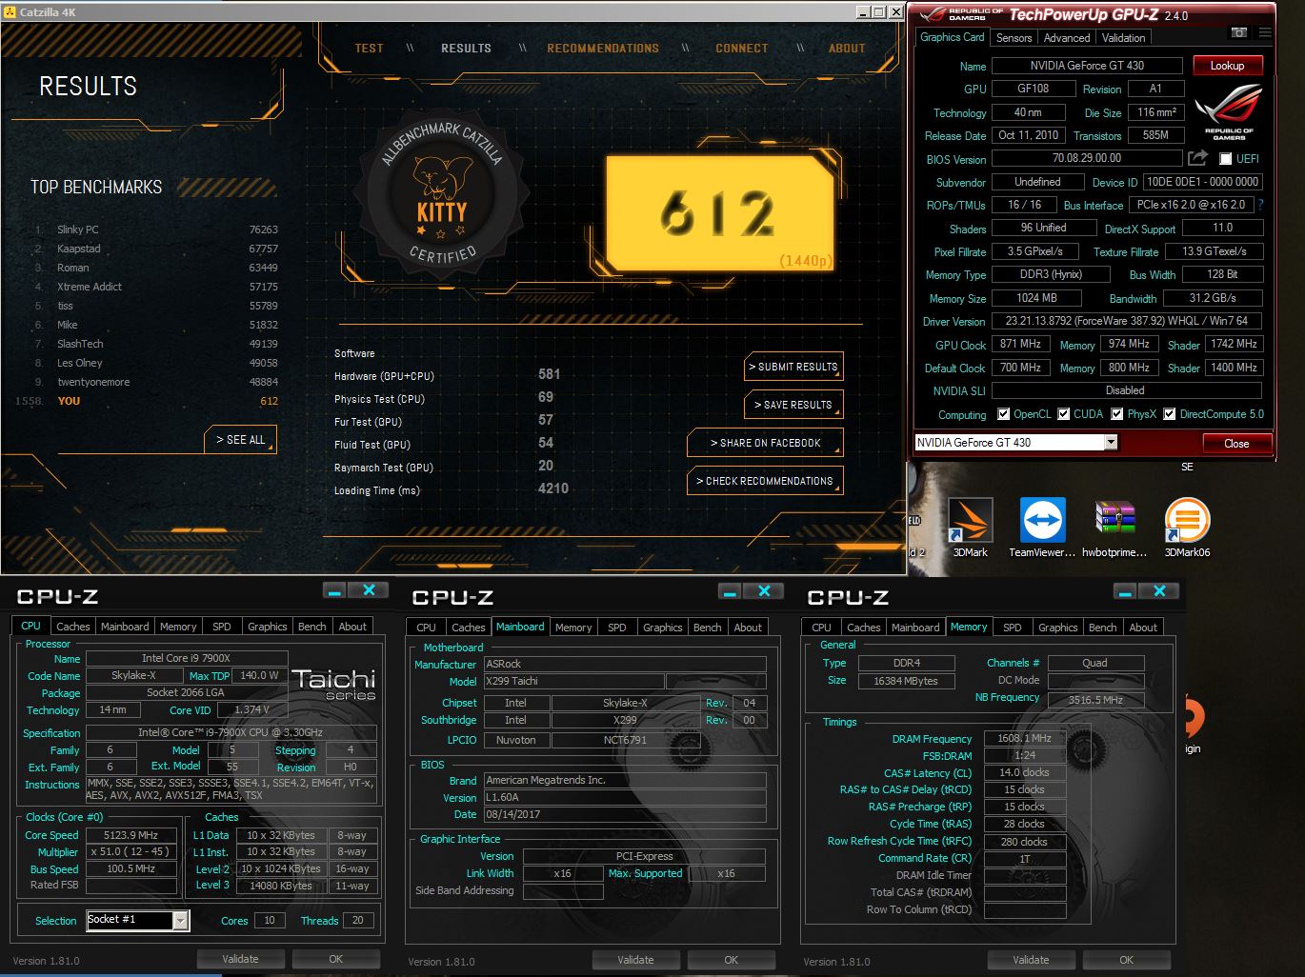This screenshot has width=1305, height=977.
Task: Open the 3DMark06 desktop shortcut
Action: [x=1187, y=527]
